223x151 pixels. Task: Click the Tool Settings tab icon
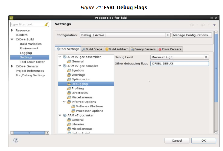tap(58, 49)
